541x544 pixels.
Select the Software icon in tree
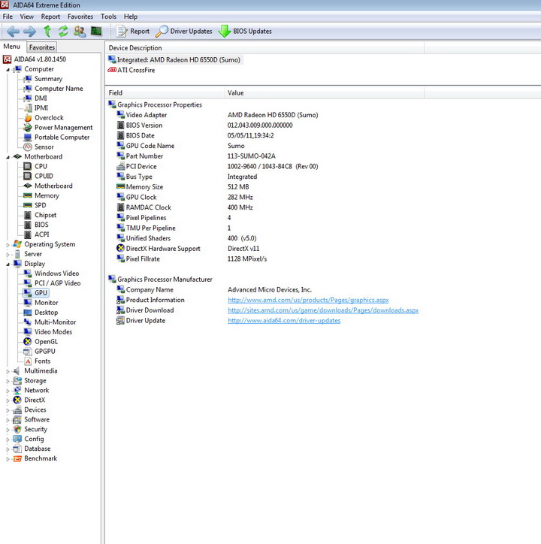17,420
